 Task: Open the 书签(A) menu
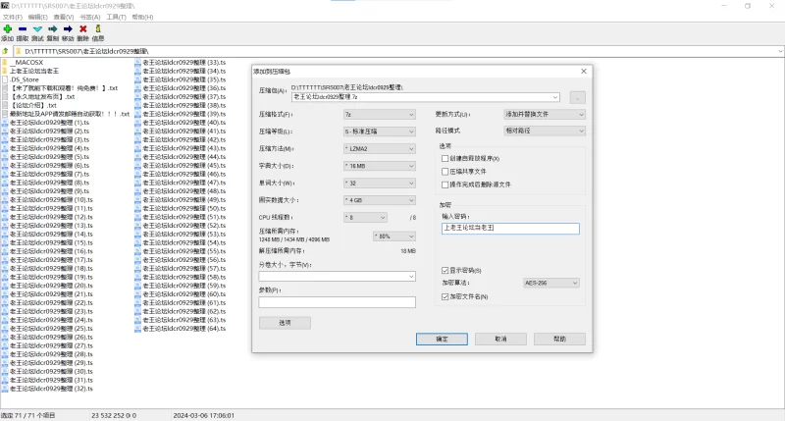89,17
